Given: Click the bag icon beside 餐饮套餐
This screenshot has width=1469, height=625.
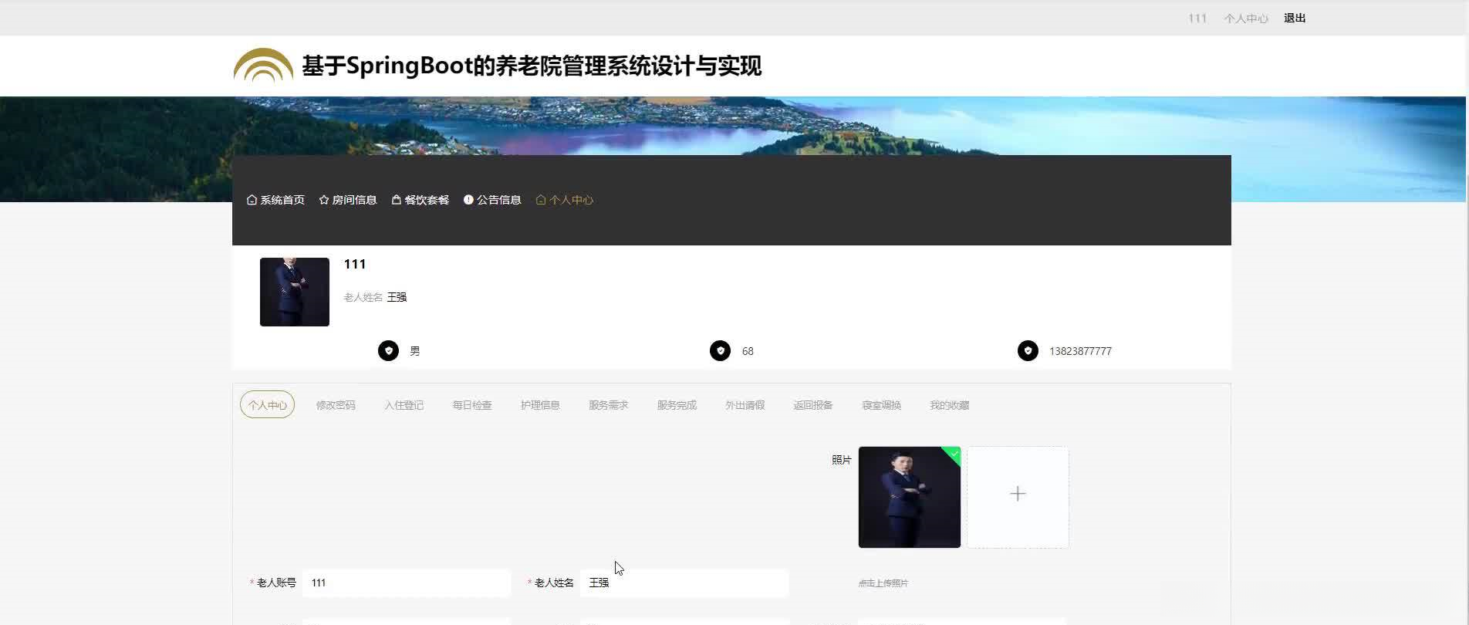Looking at the screenshot, I should tap(397, 200).
